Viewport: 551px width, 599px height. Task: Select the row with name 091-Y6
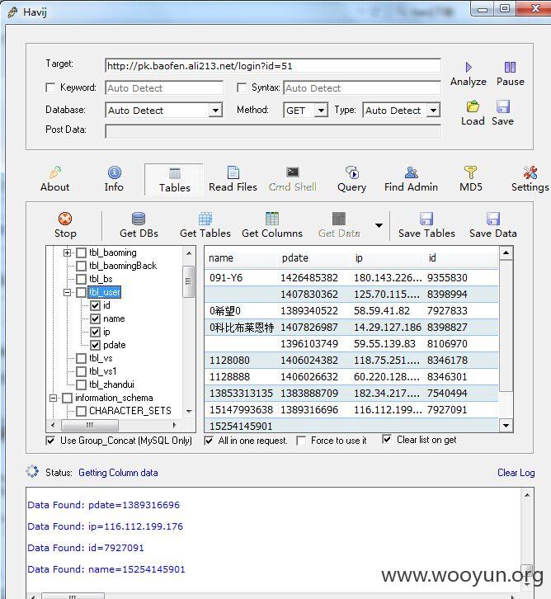[351, 278]
